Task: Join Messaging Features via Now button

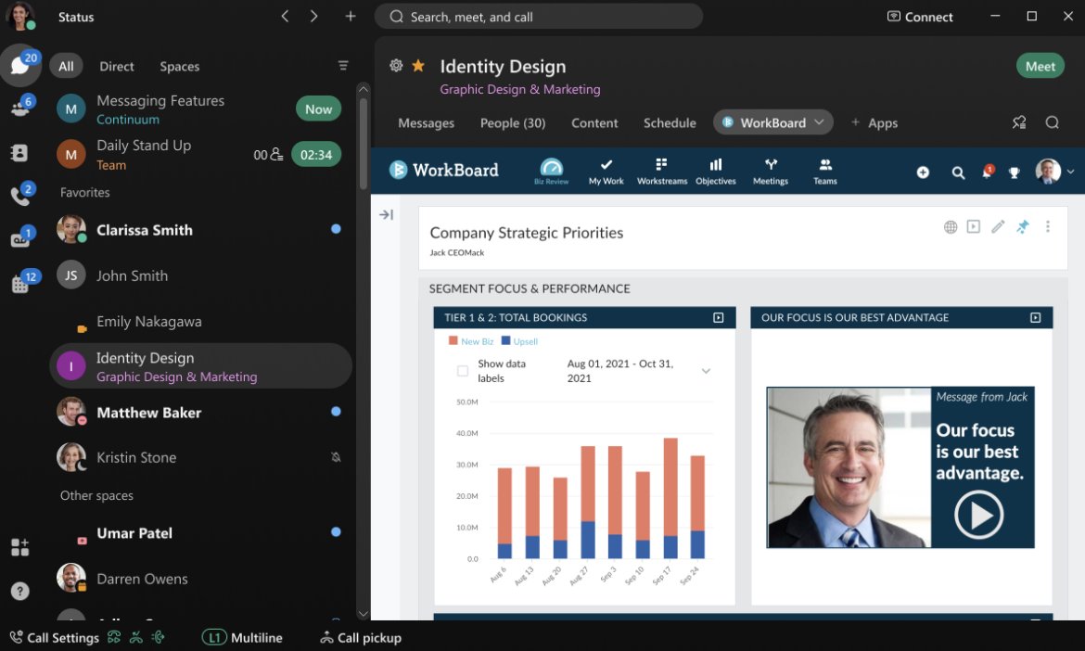Action: pos(318,108)
